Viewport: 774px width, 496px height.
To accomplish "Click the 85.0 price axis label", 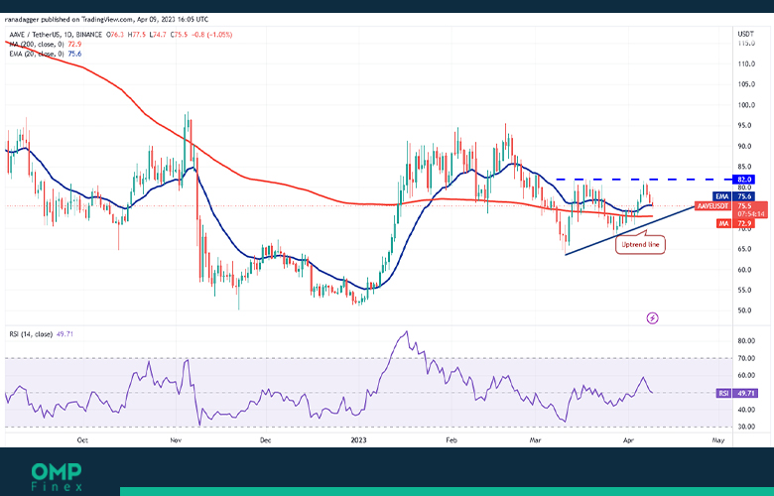I will [746, 167].
